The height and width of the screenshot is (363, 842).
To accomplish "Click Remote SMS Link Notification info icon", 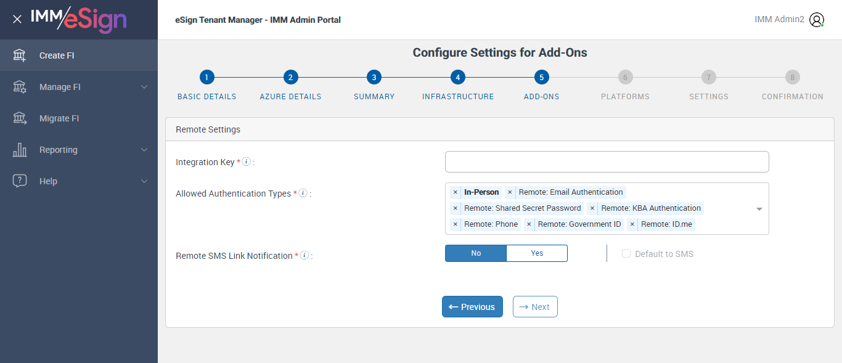I will pos(305,255).
